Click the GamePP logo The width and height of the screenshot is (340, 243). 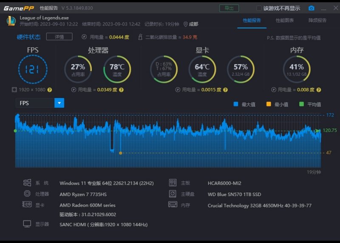click(x=19, y=8)
